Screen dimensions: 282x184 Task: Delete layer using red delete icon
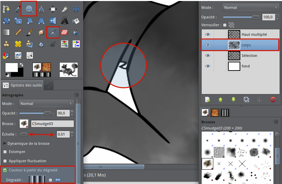273,99
